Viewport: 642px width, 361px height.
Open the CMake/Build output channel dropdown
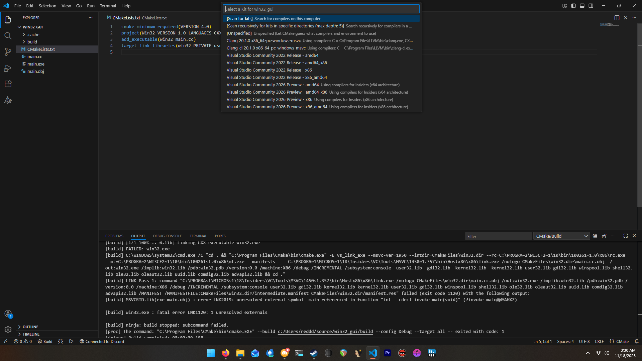[562, 236]
